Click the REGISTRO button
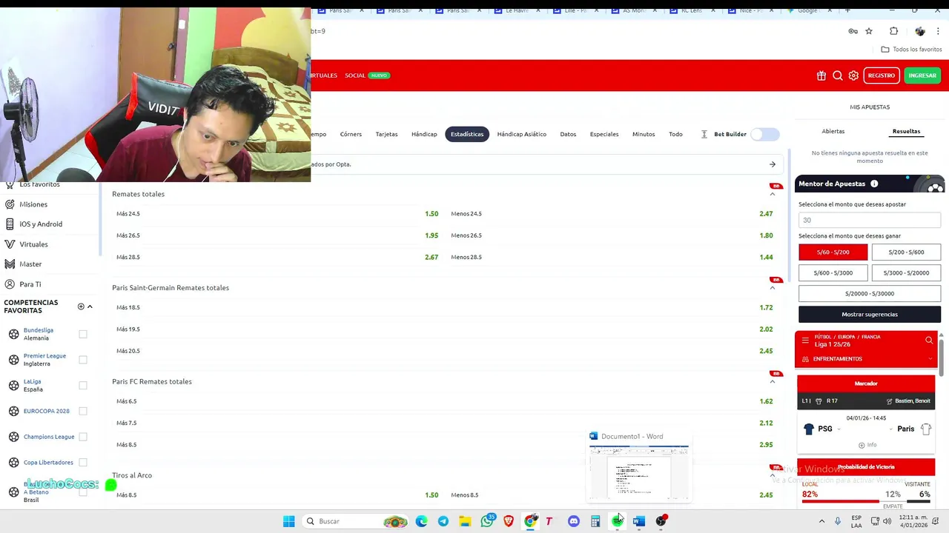The width and height of the screenshot is (949, 533). click(882, 76)
